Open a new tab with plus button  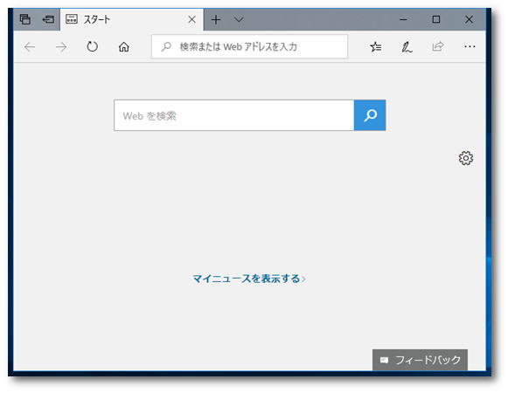[216, 20]
